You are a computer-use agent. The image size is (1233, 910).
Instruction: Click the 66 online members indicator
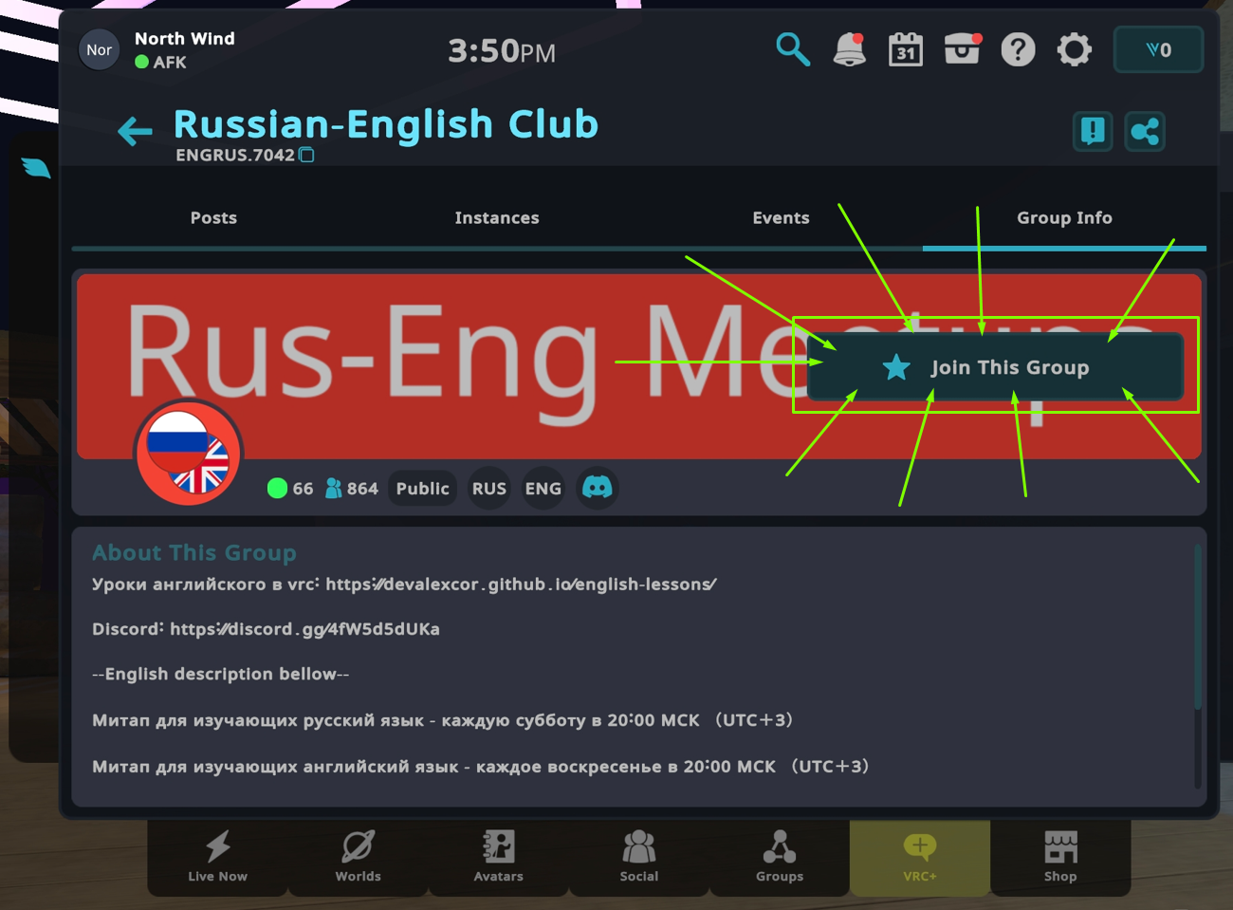pyautogui.click(x=290, y=489)
